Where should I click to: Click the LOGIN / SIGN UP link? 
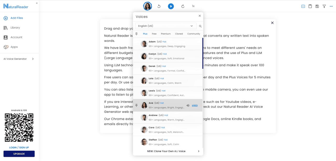tap(19, 147)
